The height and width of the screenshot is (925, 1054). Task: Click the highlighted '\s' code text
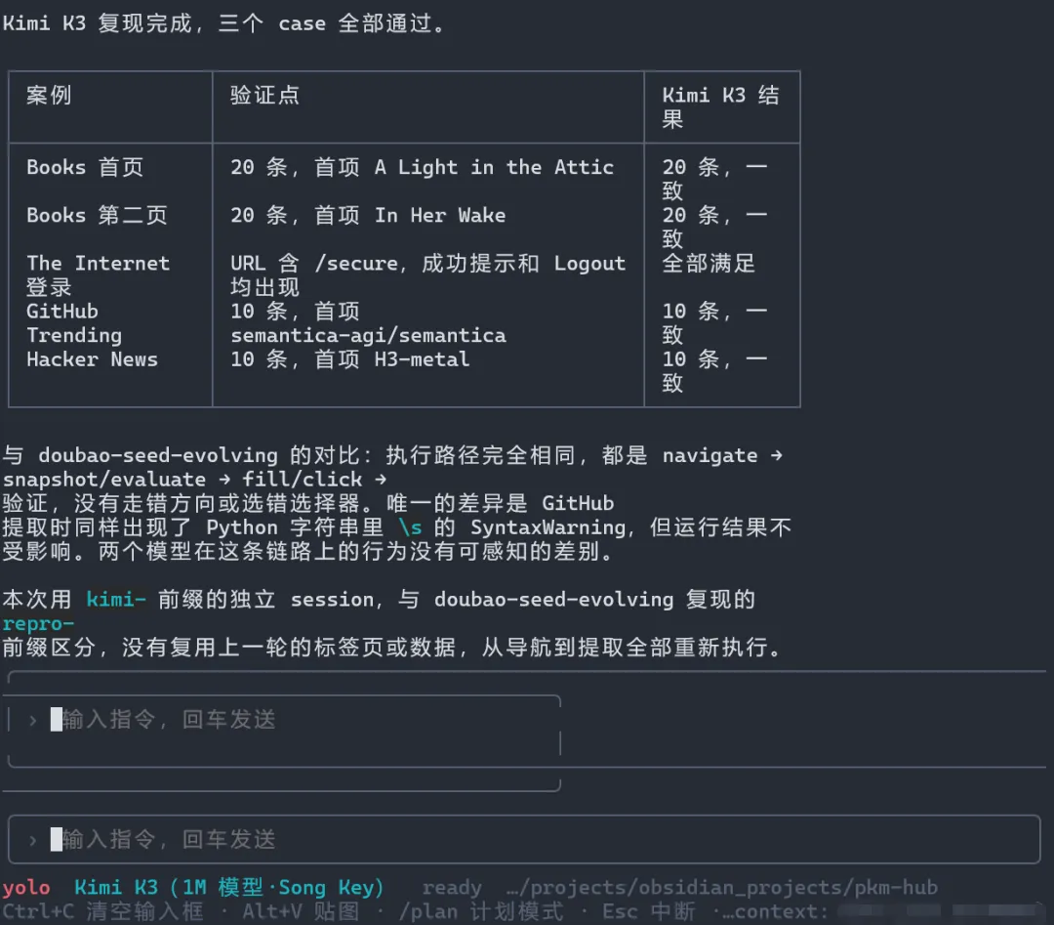click(410, 527)
